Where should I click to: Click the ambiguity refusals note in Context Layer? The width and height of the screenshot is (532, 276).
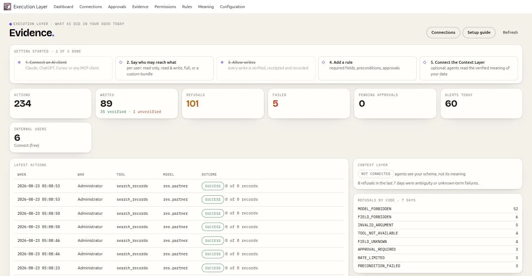[418, 183]
